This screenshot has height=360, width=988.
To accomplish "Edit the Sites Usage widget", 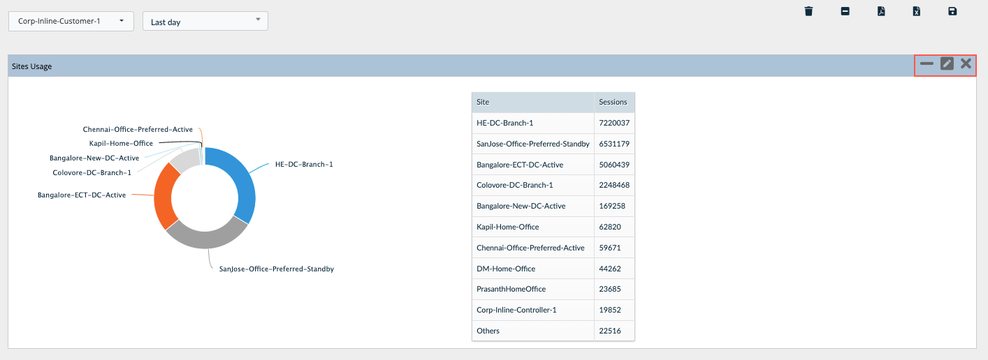I will pos(947,64).
